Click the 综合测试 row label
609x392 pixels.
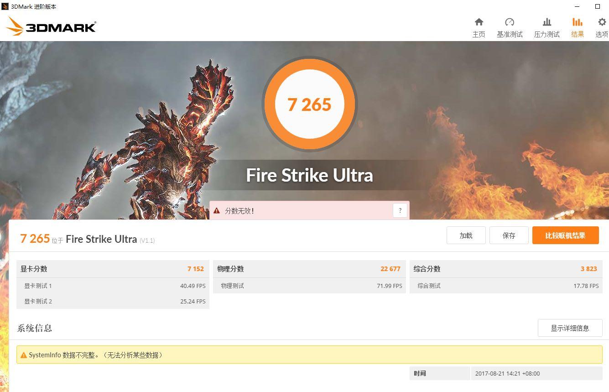429,286
